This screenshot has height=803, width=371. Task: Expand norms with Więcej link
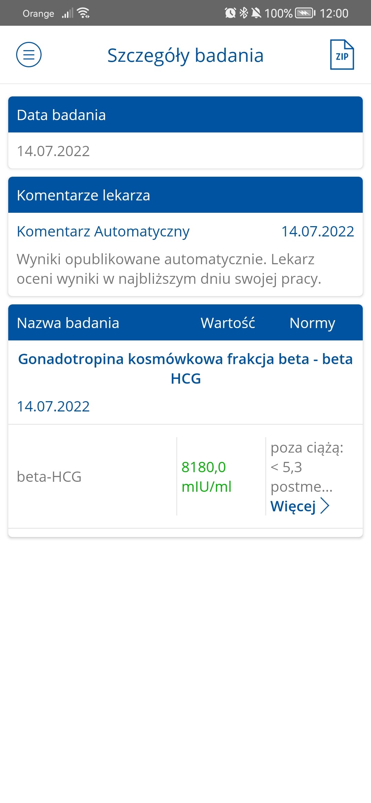tap(293, 506)
